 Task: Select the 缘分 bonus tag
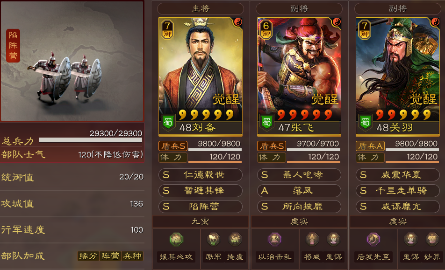[88, 256]
